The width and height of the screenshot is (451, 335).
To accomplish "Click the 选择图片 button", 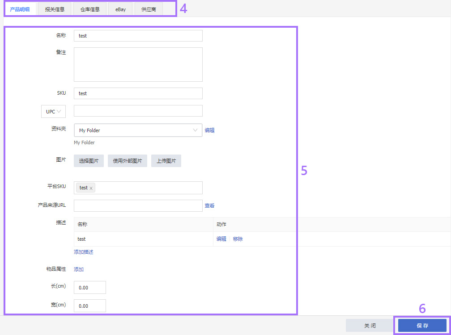I will 88,161.
